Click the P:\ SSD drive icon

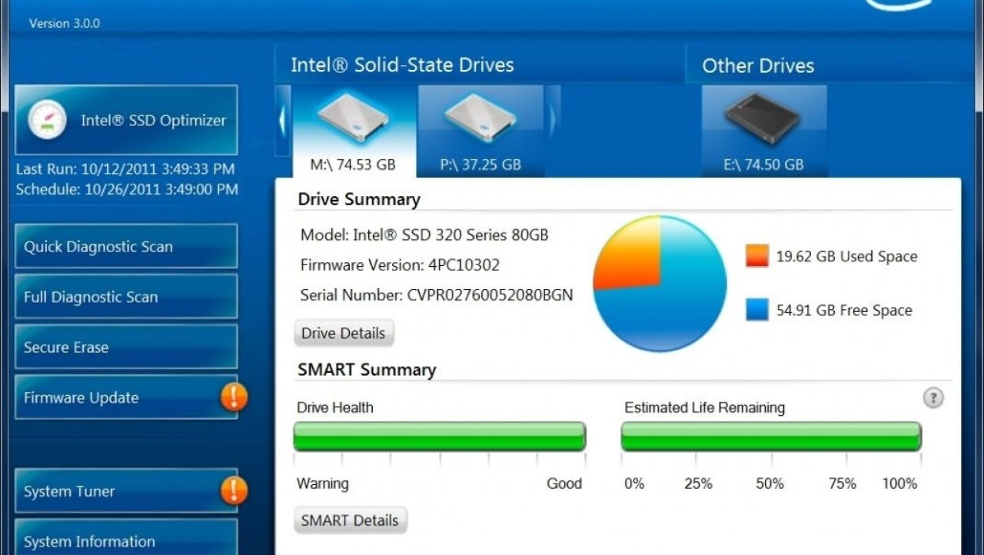pyautogui.click(x=480, y=120)
